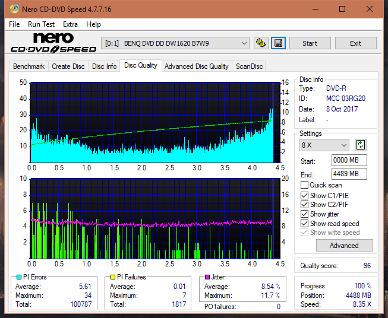The image size is (388, 318).
Task: Click the PI Failures maximum 7
Action: click(x=184, y=295)
